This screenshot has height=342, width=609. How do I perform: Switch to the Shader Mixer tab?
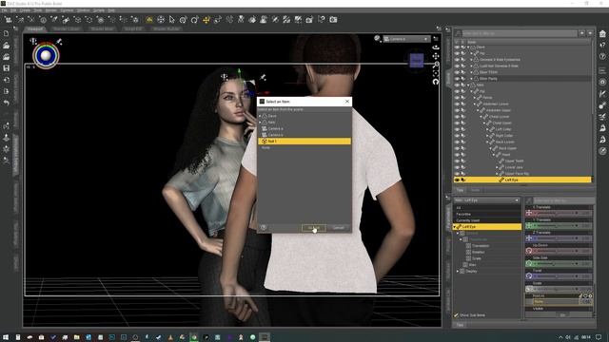102,29
